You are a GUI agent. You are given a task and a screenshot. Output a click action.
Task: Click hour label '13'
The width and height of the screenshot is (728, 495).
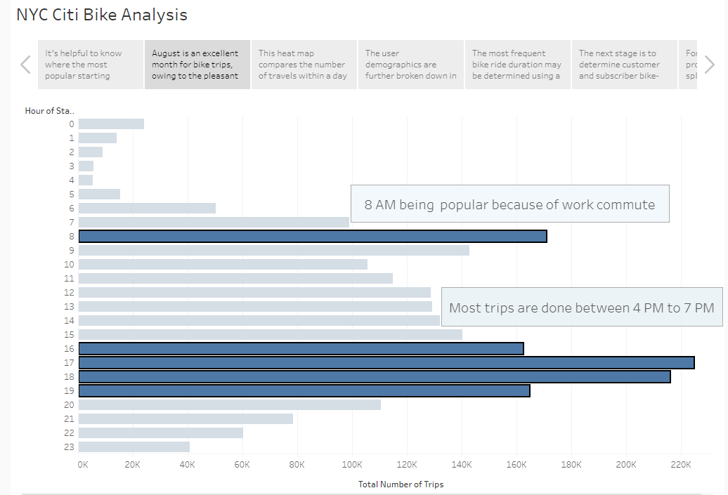(x=69, y=307)
